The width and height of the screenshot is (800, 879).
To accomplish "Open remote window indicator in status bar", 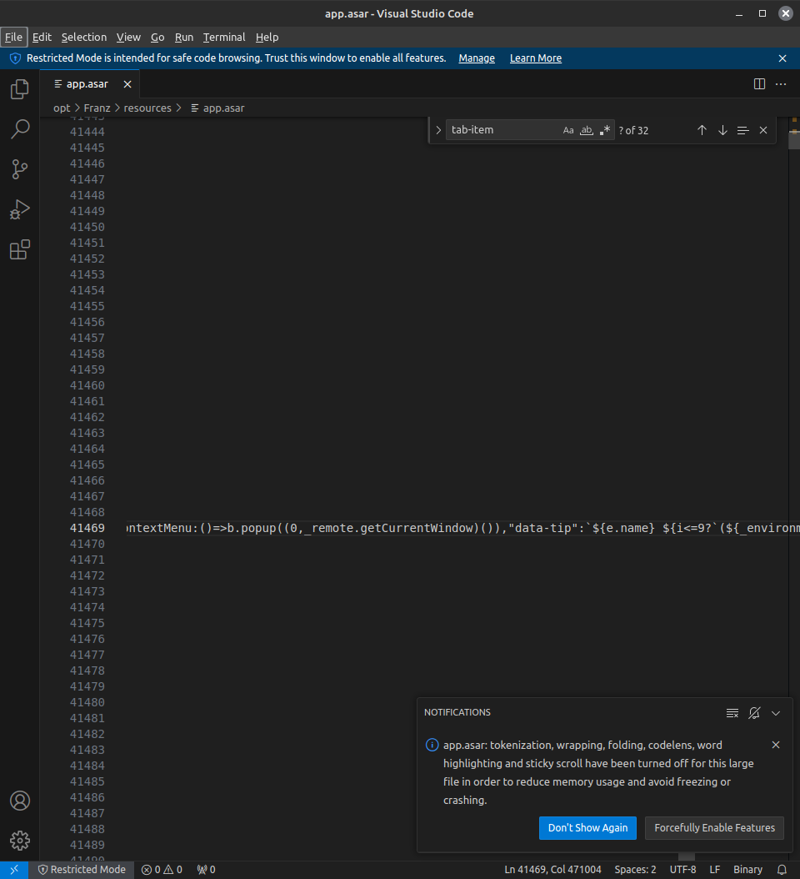I will [14, 870].
